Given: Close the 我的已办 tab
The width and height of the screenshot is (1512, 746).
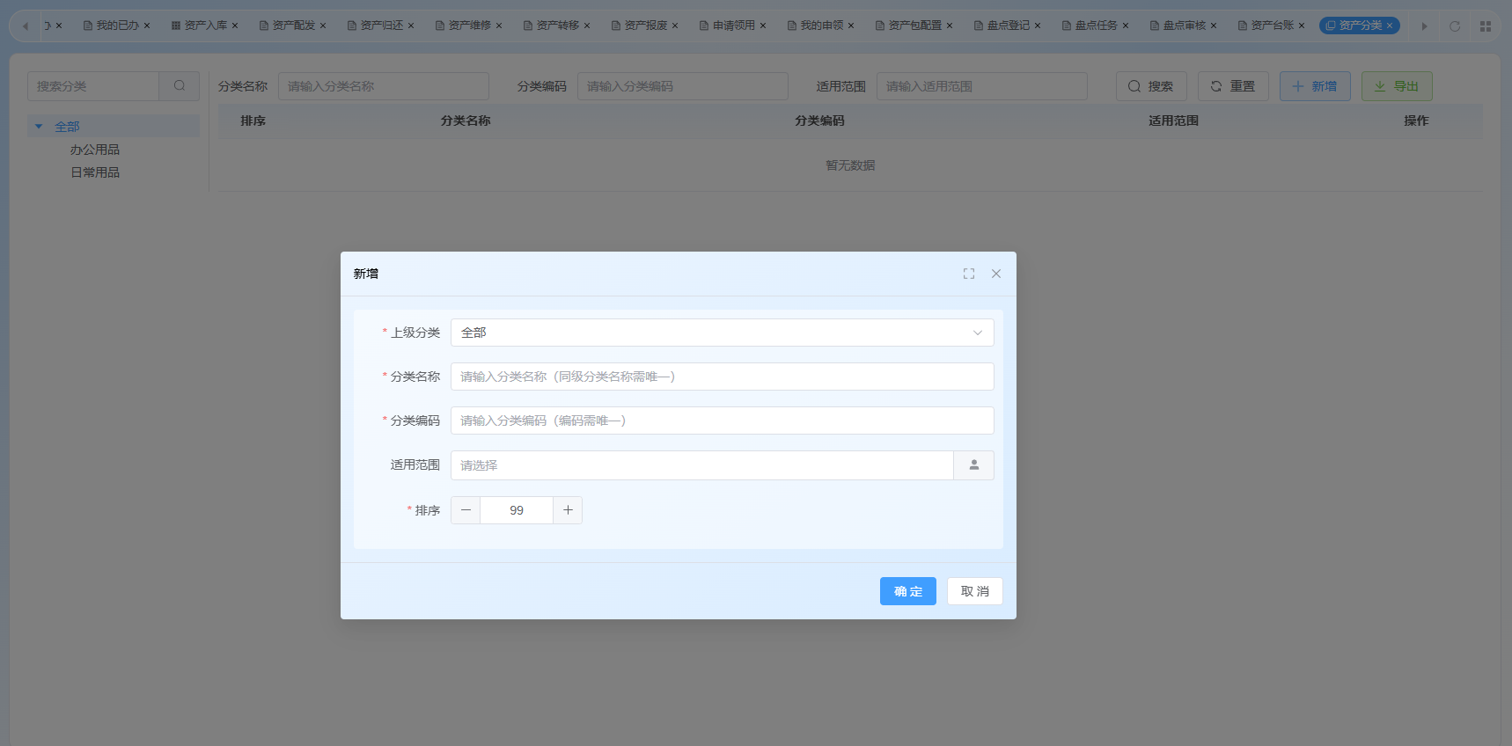Looking at the screenshot, I should tap(147, 26).
